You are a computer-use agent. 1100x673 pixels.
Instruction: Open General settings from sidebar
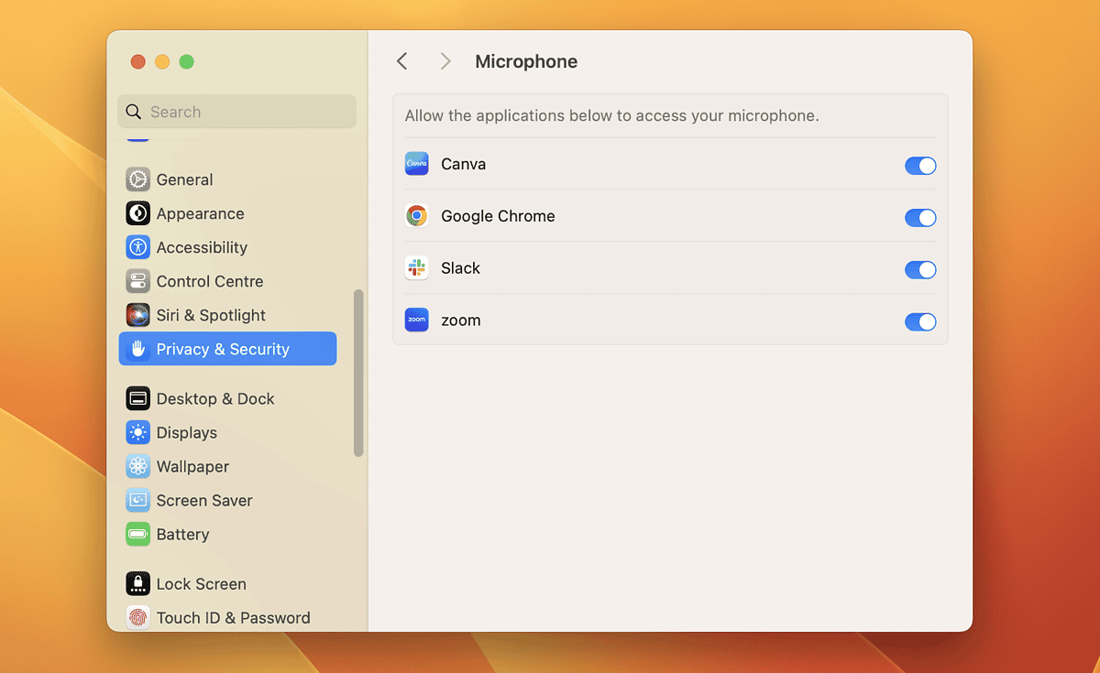click(187, 179)
